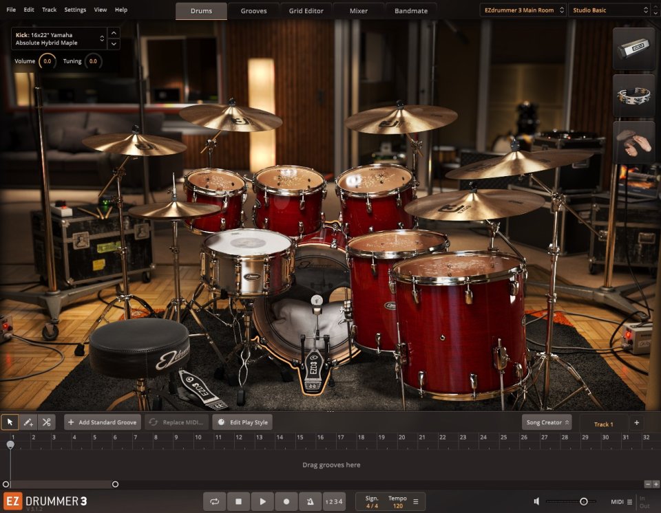Click the cymbal above the left rack toms
Screen dimensions: 661x513
click(231, 118)
